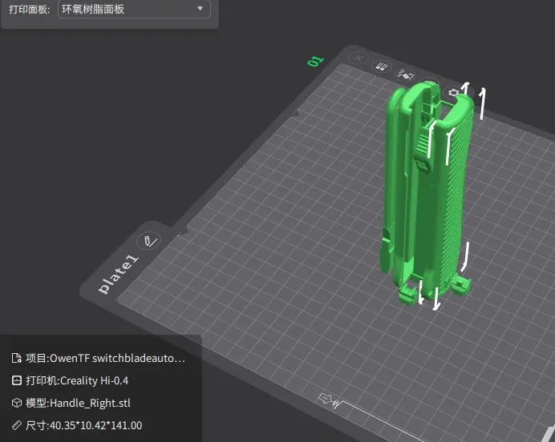Open plate settings gear icon
Screen dimensions: 555x442
(453, 93)
